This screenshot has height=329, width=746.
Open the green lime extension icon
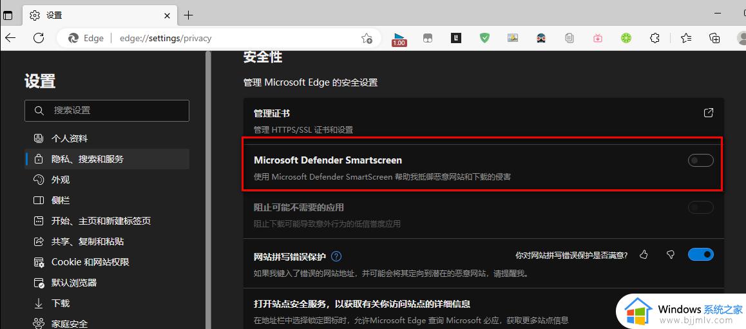pos(626,38)
